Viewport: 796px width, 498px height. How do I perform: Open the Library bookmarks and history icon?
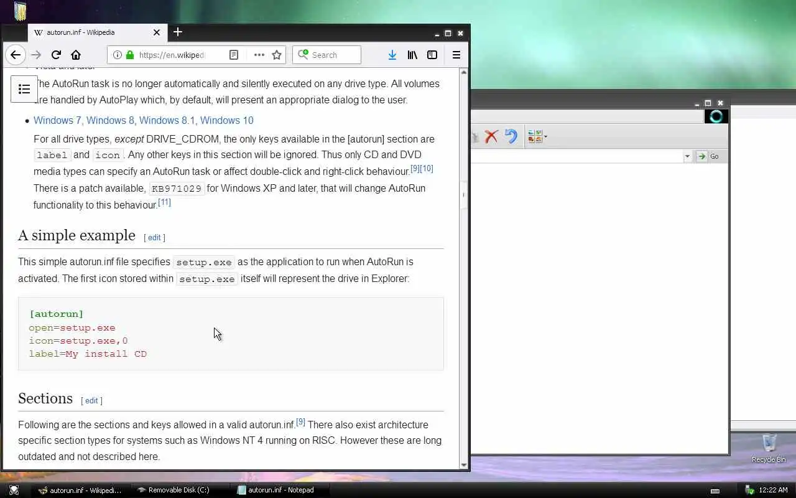412,55
